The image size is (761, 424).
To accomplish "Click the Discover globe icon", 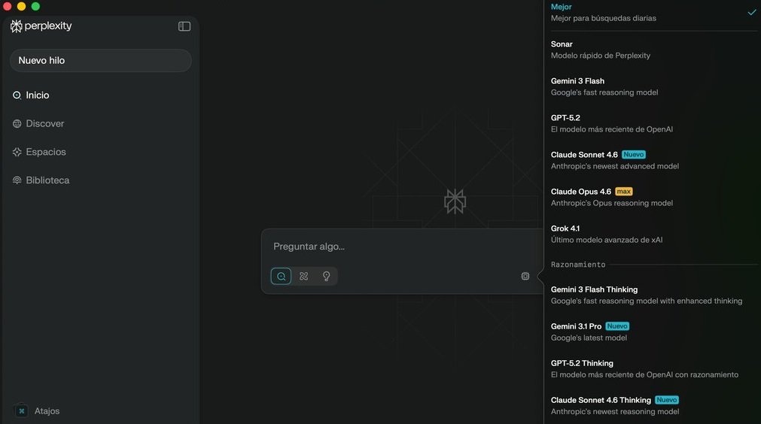I will click(17, 123).
